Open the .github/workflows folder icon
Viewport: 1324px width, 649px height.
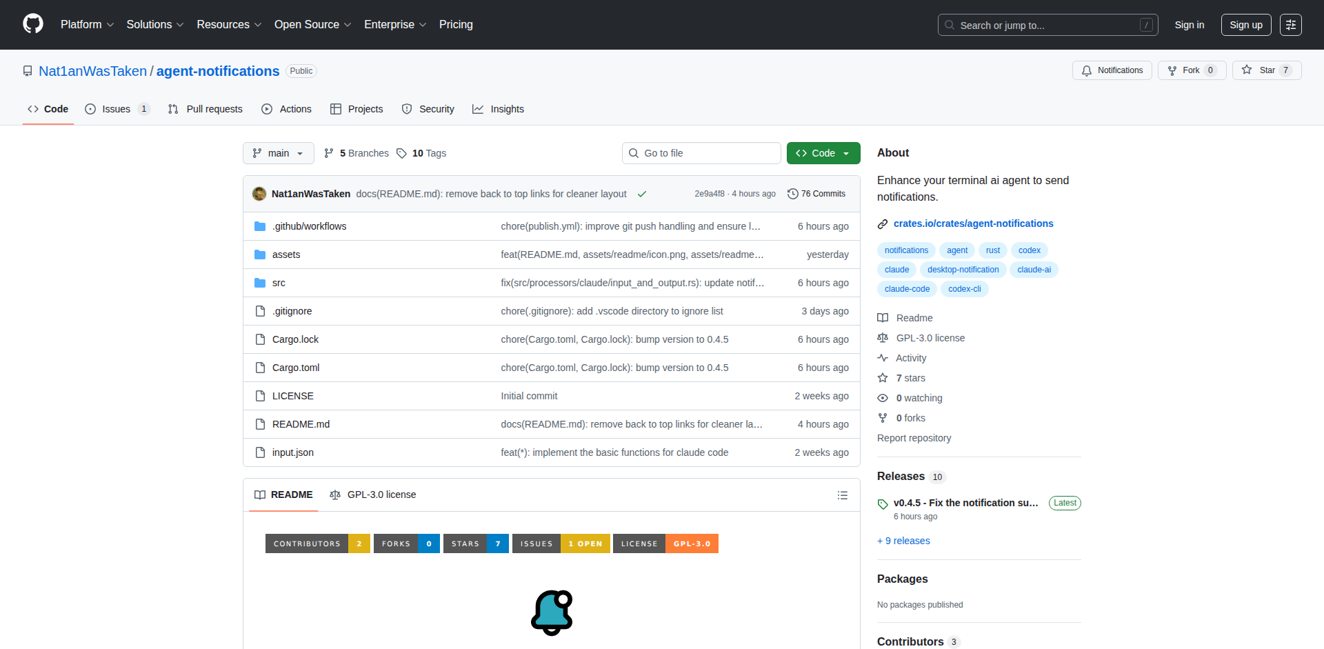260,226
